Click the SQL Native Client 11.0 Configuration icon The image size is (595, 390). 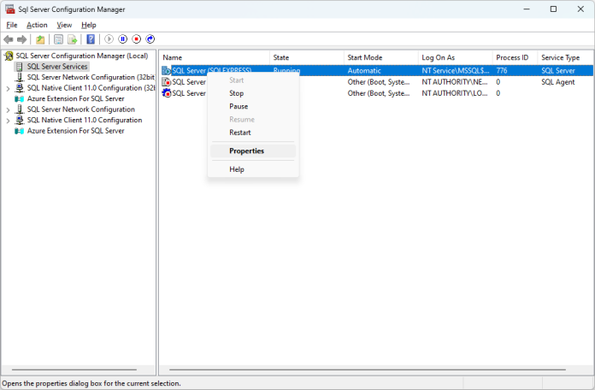(20, 120)
